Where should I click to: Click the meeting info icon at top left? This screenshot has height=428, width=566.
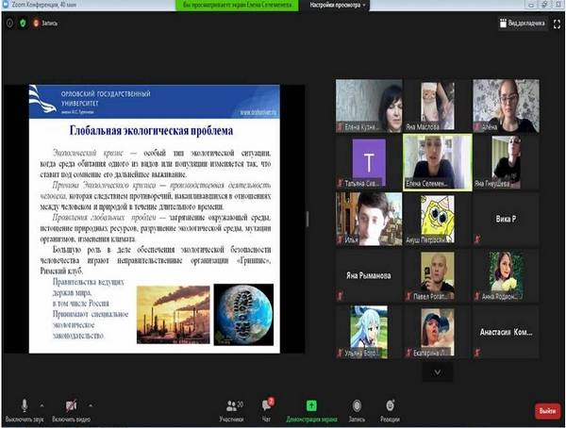click(9, 24)
